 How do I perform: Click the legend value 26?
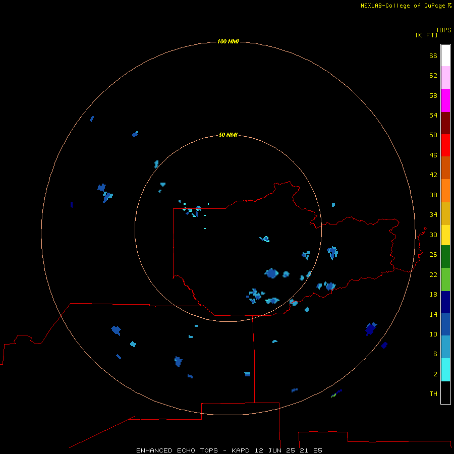click(x=433, y=255)
